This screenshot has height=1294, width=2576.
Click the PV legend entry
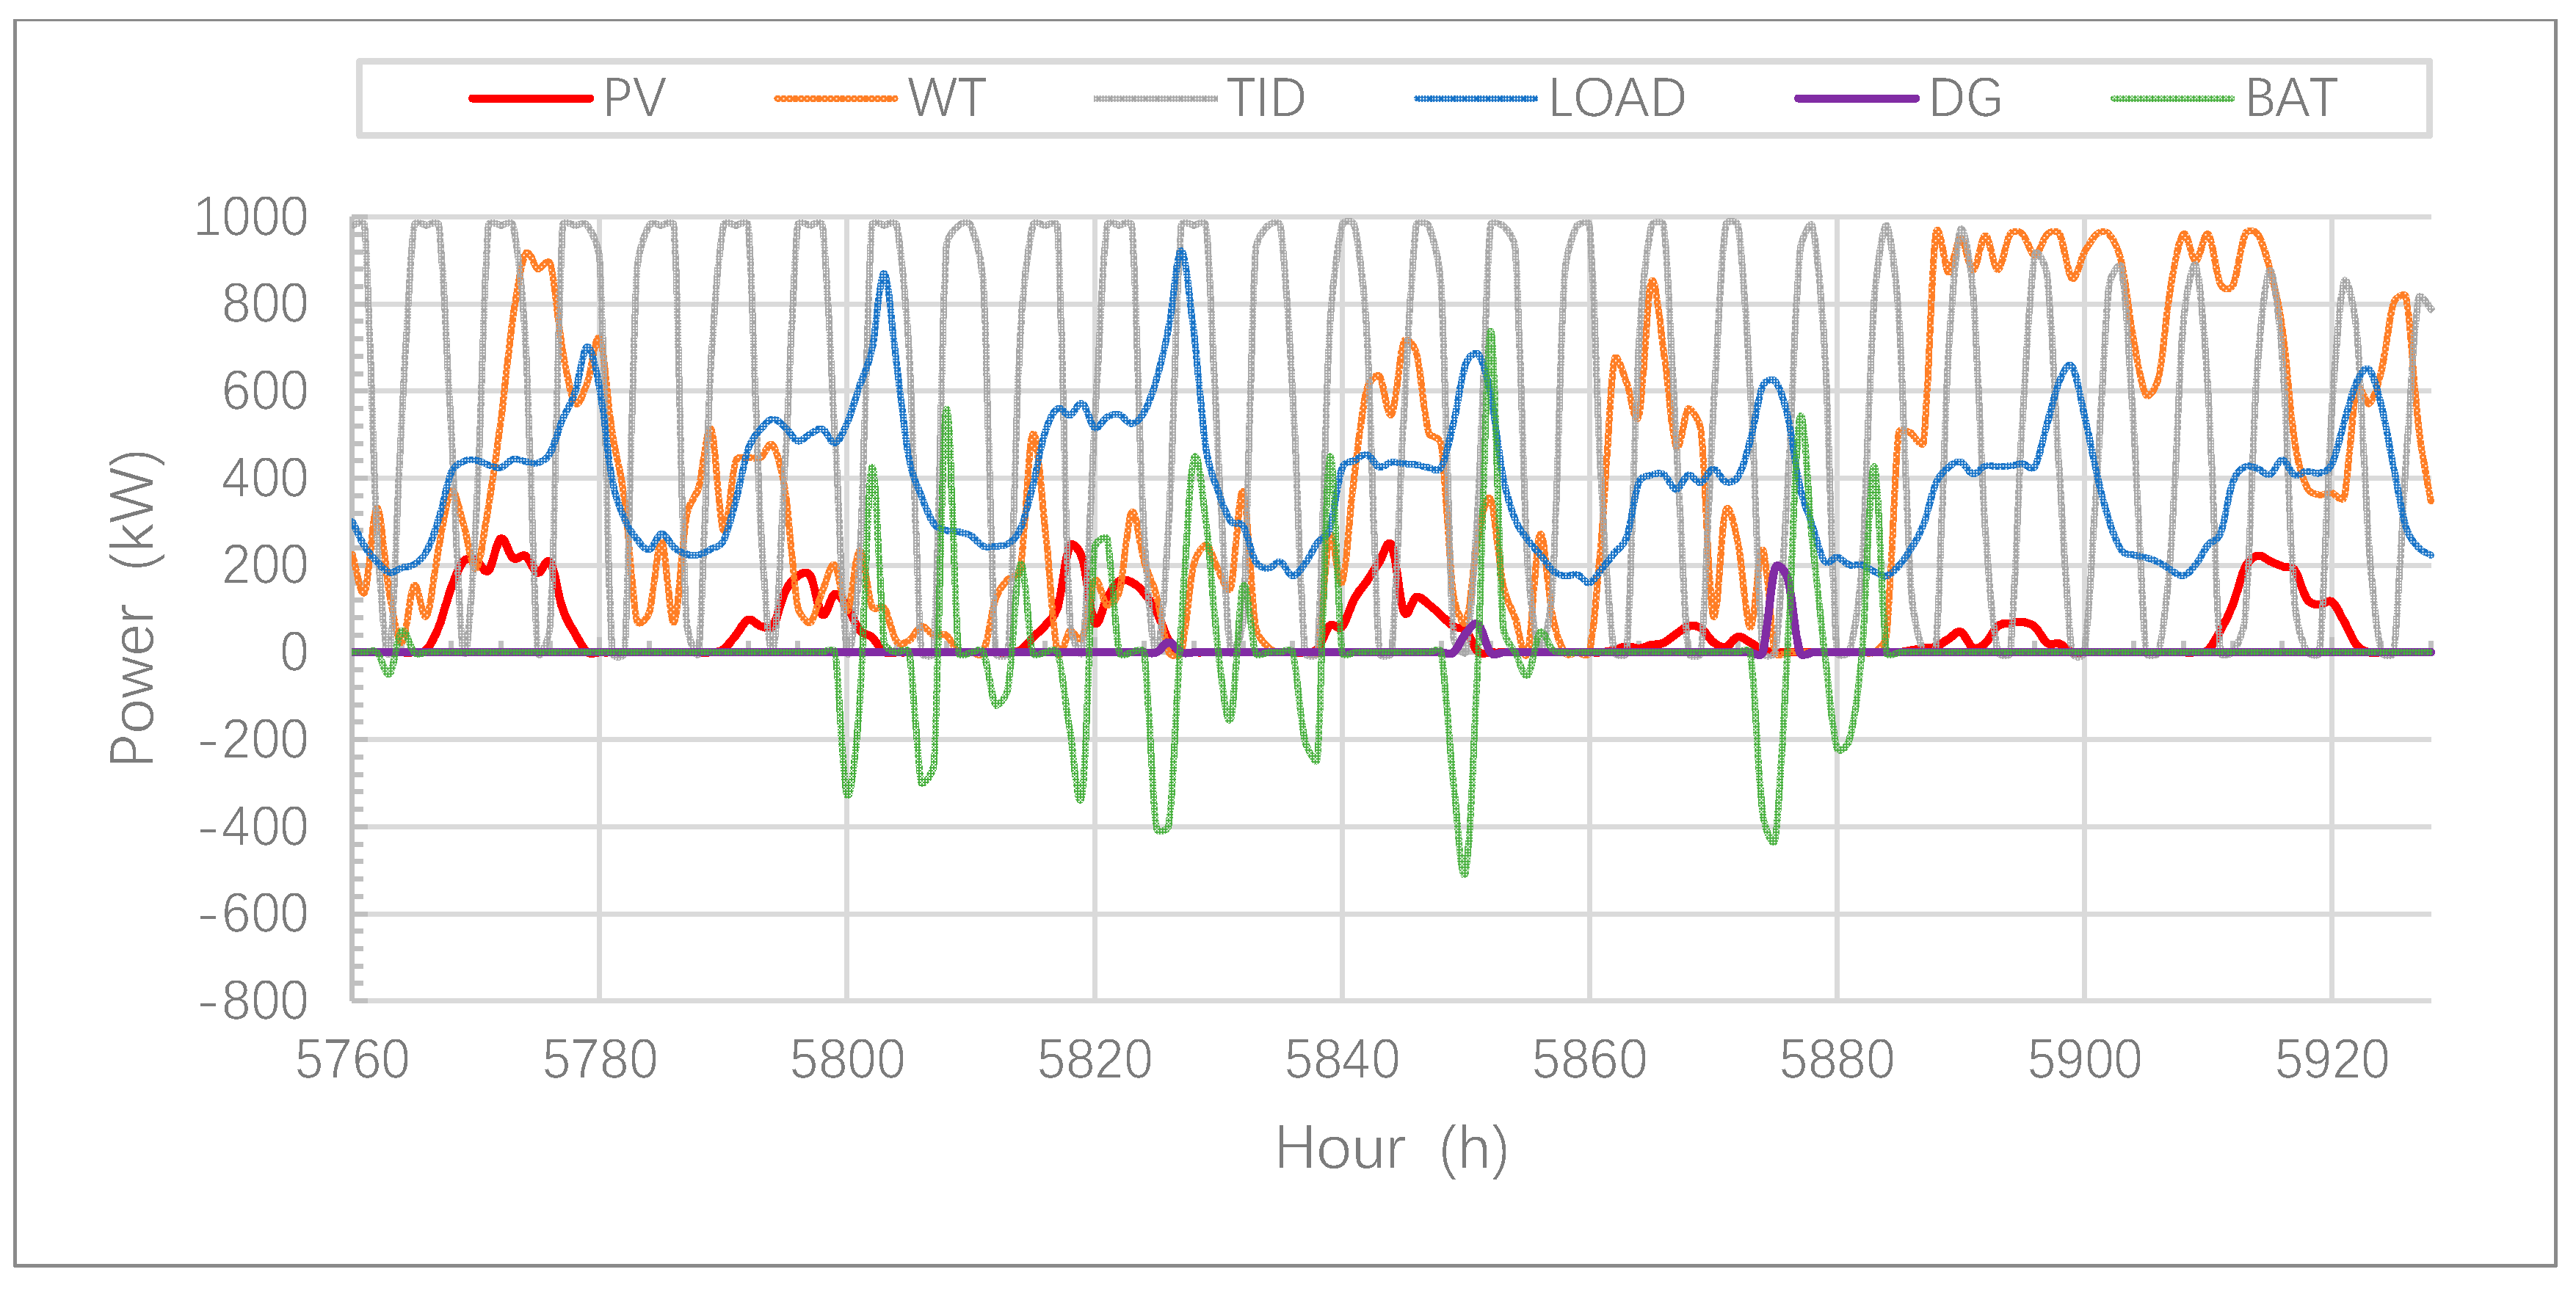634,98
